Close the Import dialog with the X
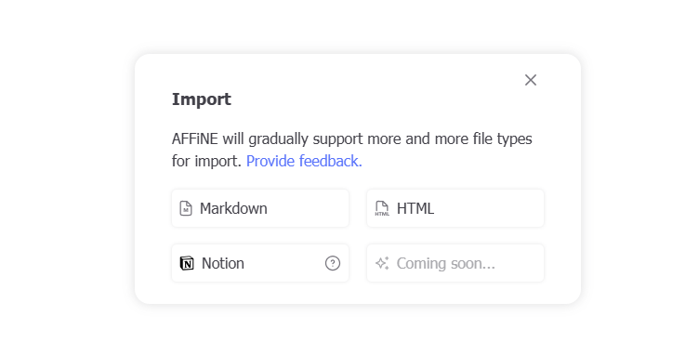Viewport: 699px width, 356px height. (x=531, y=80)
